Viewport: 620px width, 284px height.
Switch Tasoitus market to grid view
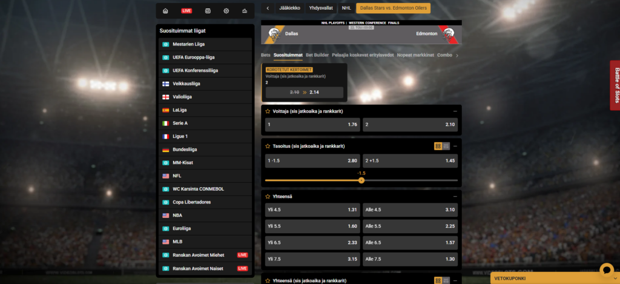(438, 147)
